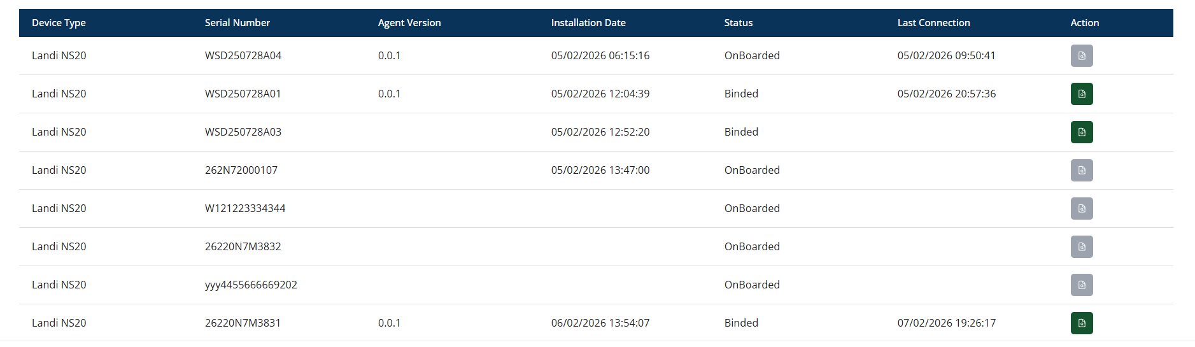
Task: Select serial number WSD250728A04 cell
Action: (x=243, y=56)
